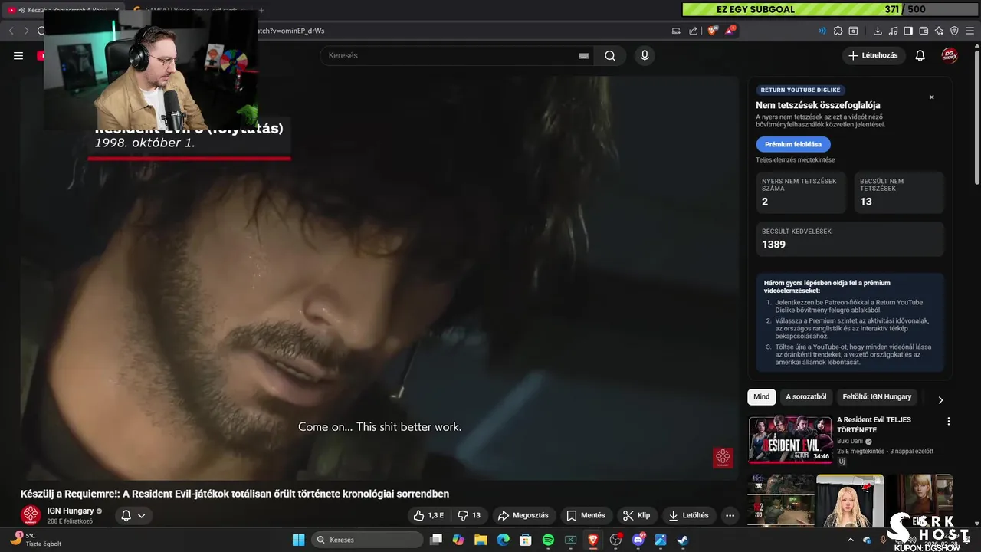Switch to the GAMIVO browser tab
The image size is (981, 552).
pyautogui.click(x=192, y=10)
